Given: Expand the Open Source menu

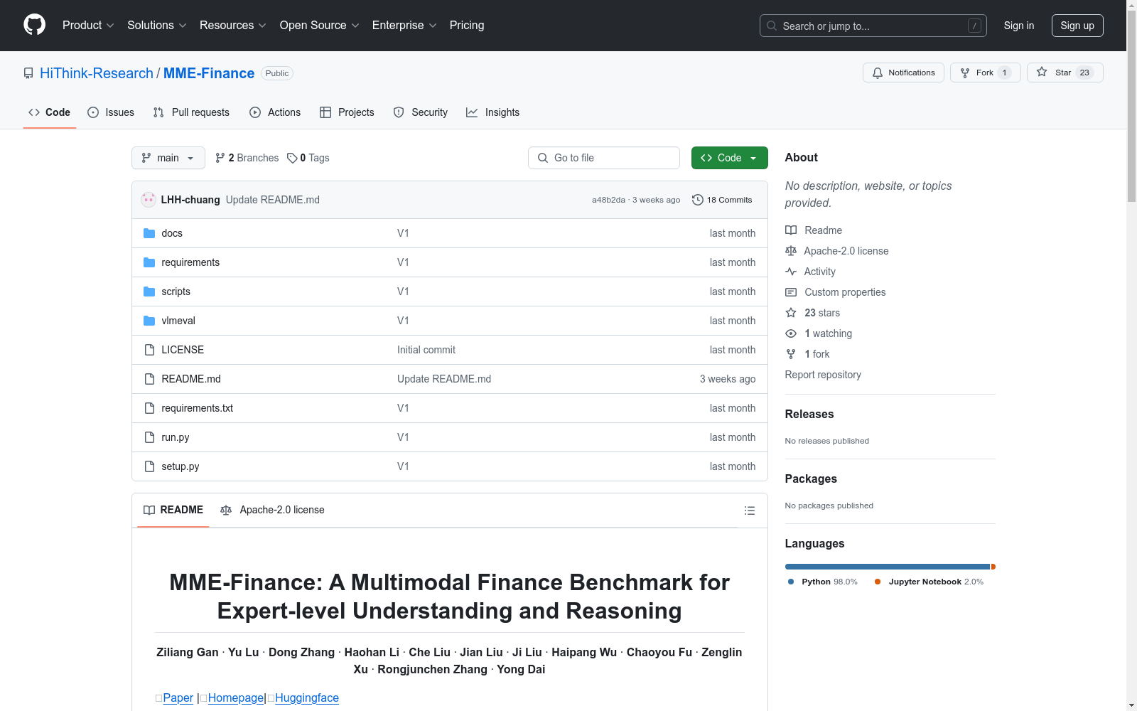Looking at the screenshot, I should pyautogui.click(x=320, y=25).
